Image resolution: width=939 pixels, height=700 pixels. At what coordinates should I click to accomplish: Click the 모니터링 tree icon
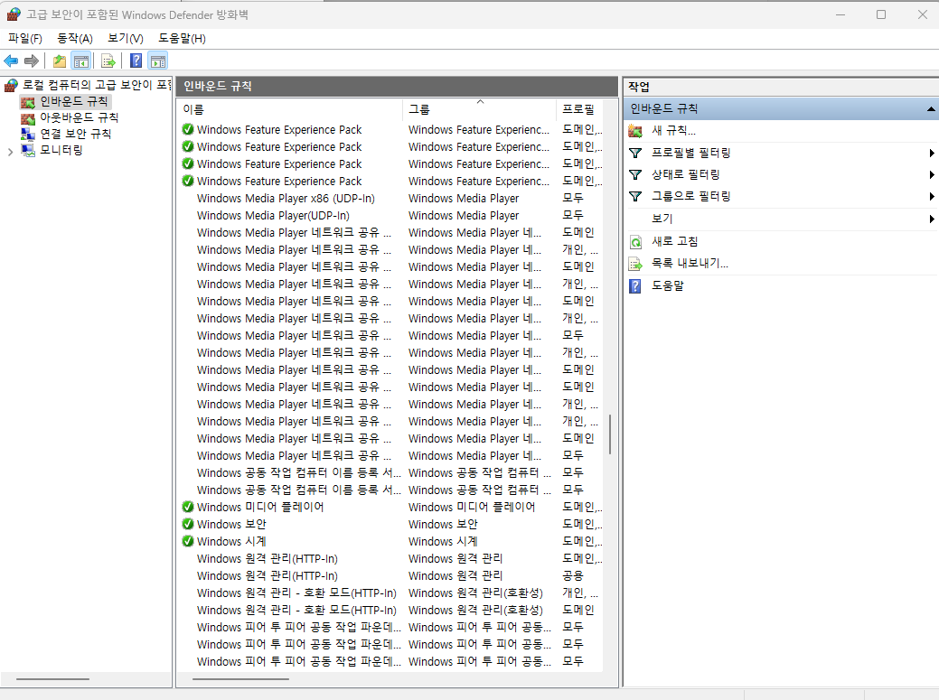click(28, 150)
